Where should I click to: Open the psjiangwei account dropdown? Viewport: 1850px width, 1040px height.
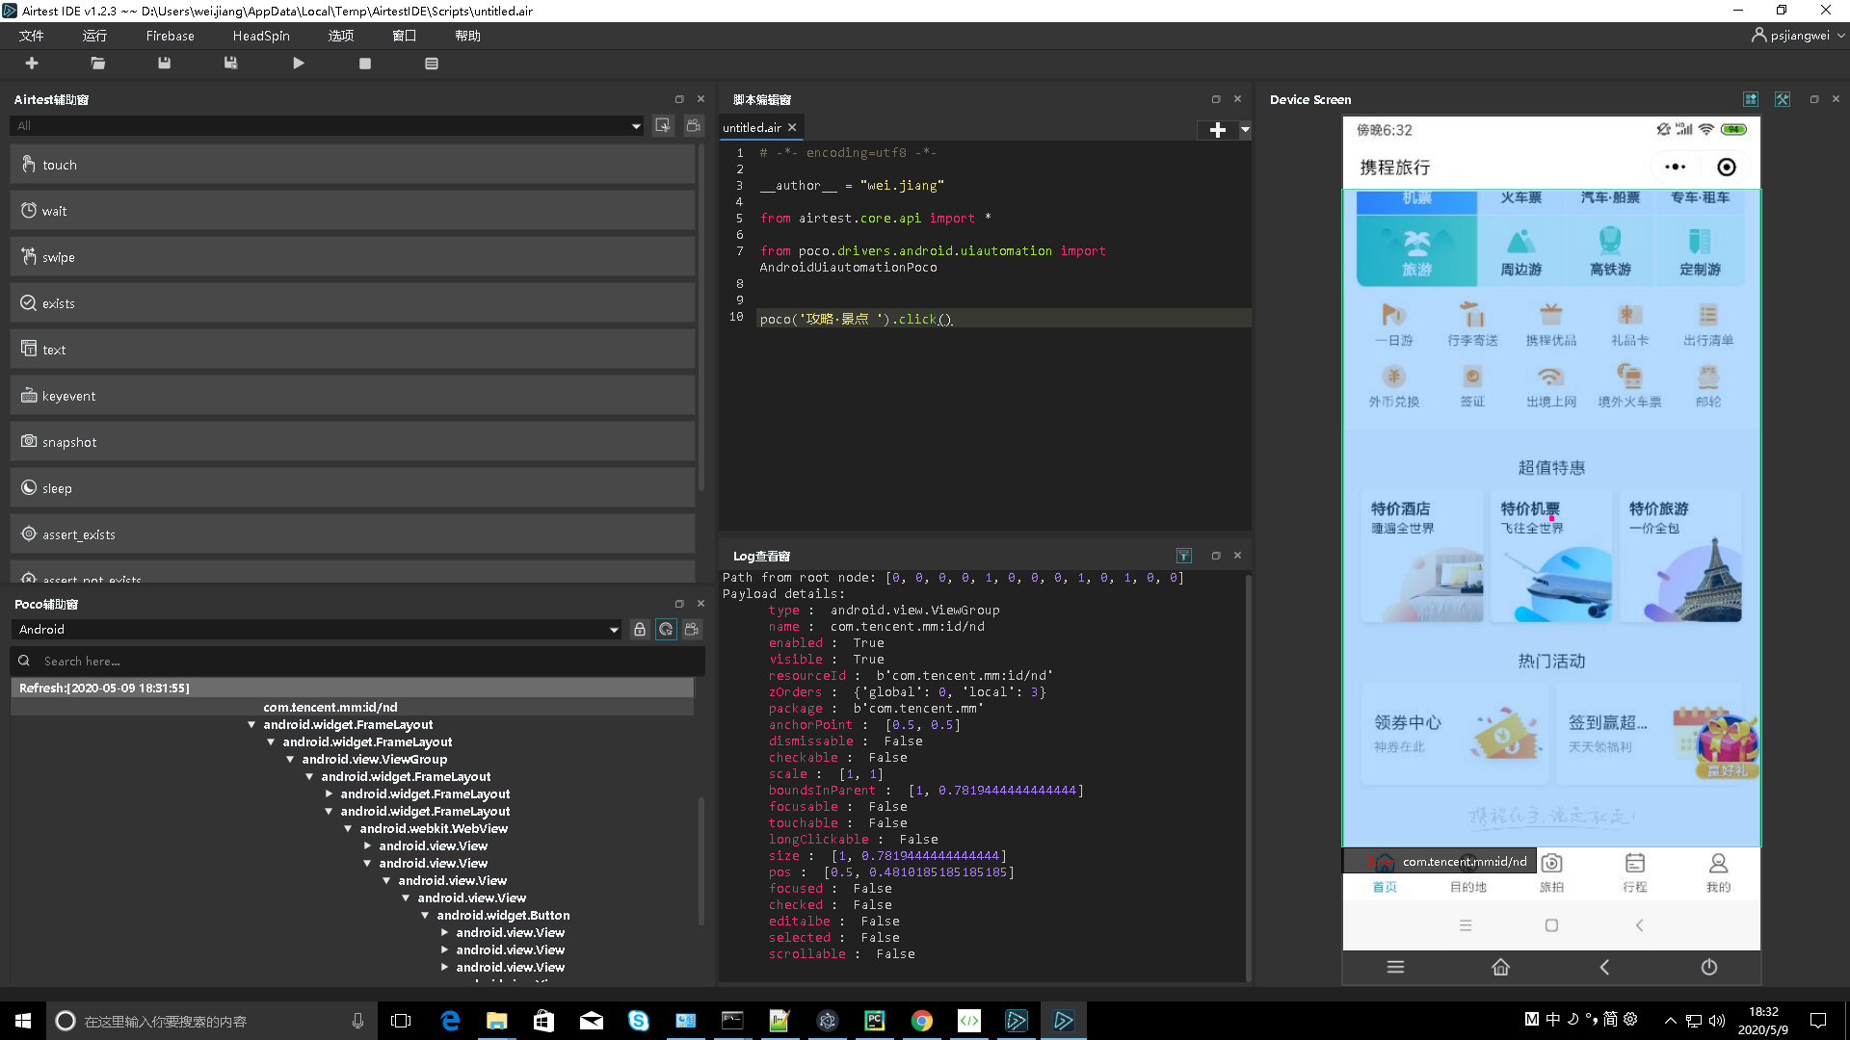tap(1798, 36)
